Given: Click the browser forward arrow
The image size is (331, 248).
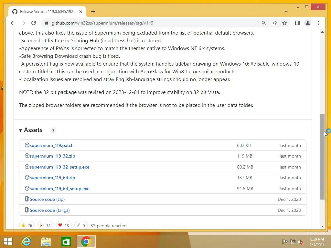Looking at the screenshot, I should tap(23, 23).
